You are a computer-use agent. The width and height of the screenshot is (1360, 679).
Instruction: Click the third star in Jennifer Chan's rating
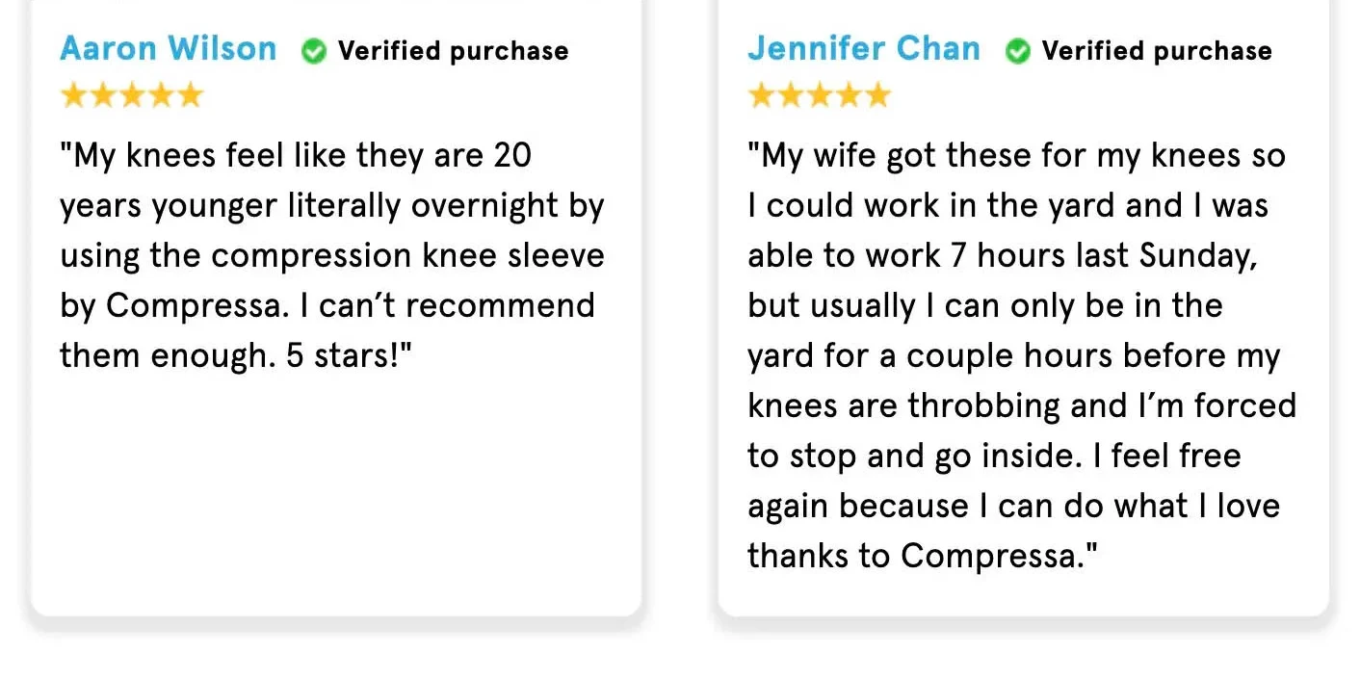[x=820, y=95]
